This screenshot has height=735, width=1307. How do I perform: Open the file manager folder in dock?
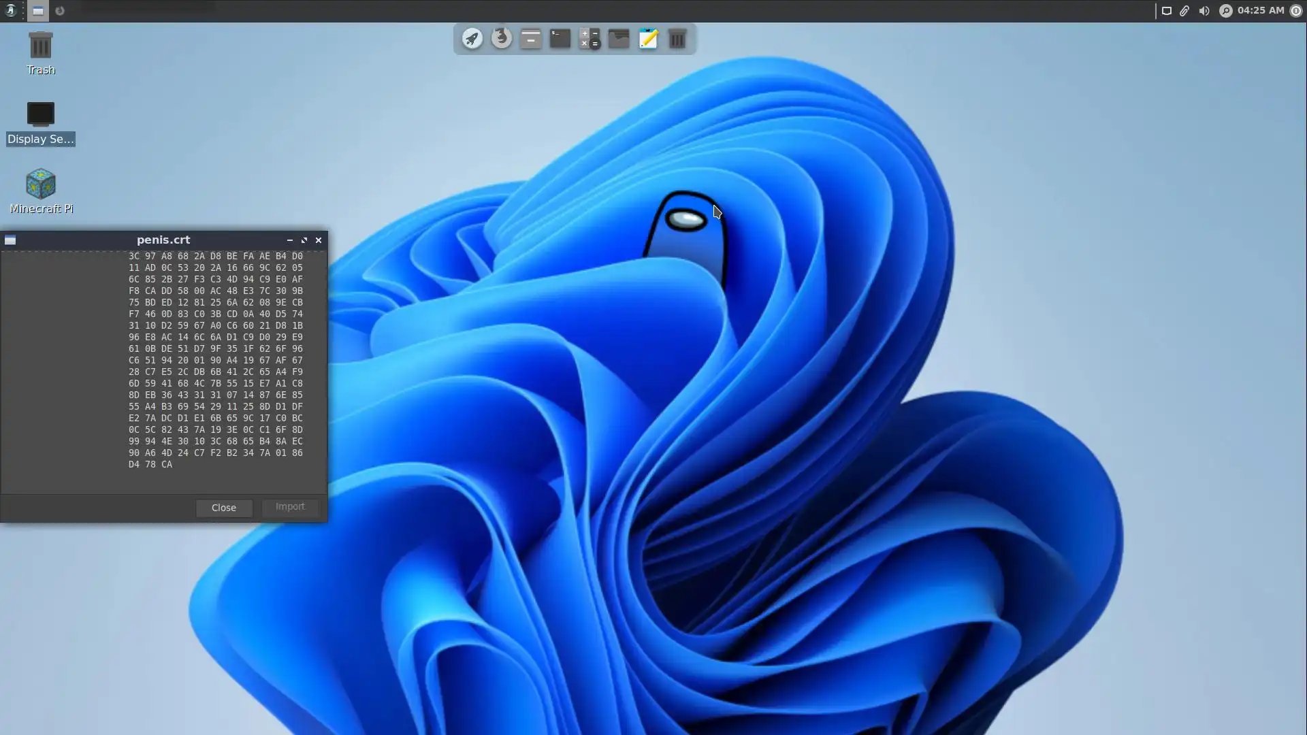(x=619, y=39)
